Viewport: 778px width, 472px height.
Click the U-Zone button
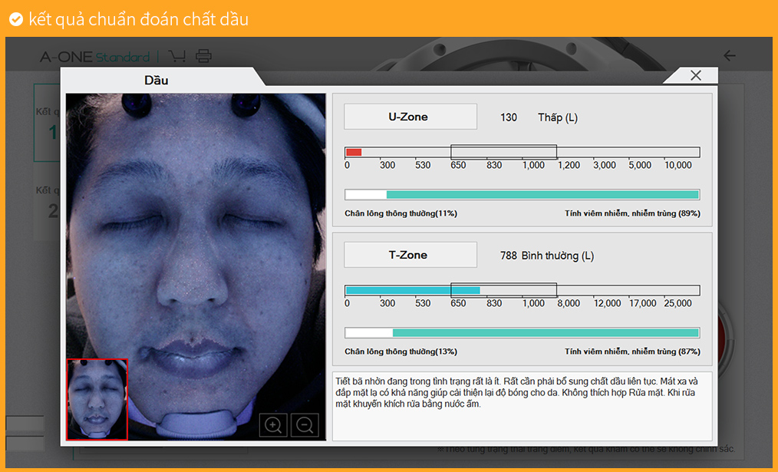(x=410, y=117)
